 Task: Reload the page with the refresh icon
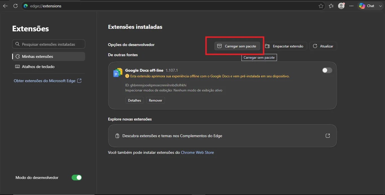tap(16, 6)
